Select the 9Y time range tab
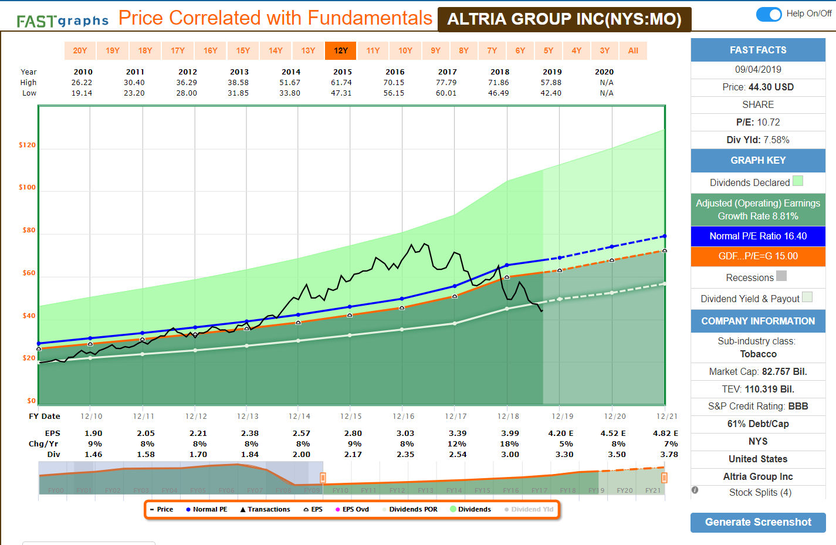 coord(435,50)
